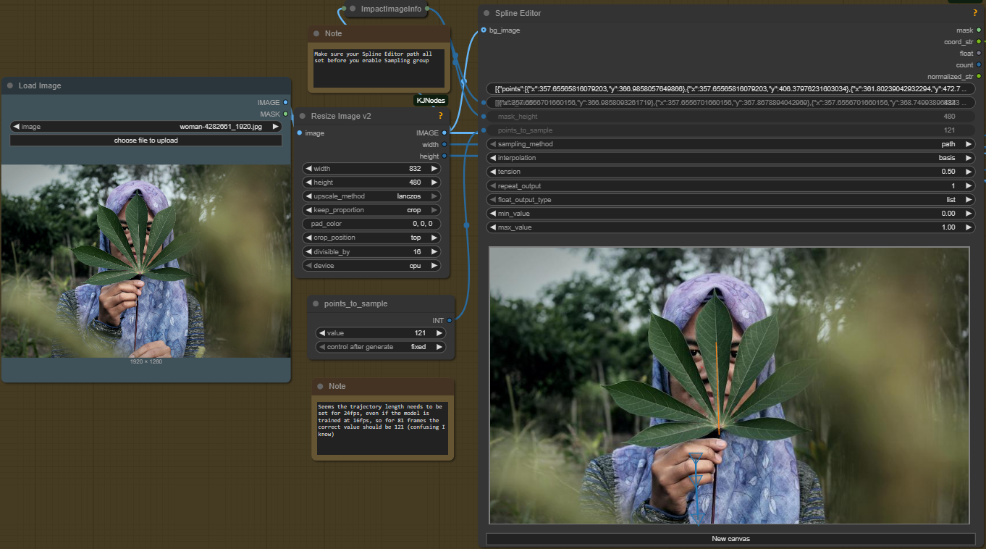Click the bg_image input port
Screen dimensions: 986x549
[484, 30]
